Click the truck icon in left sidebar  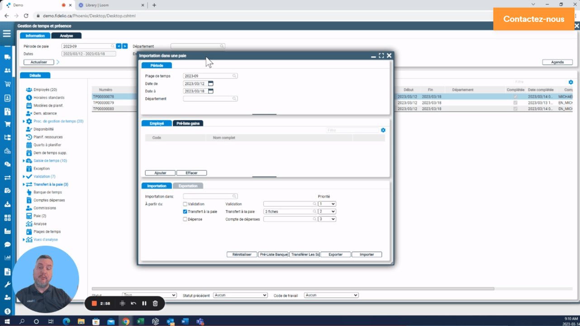coord(7,57)
